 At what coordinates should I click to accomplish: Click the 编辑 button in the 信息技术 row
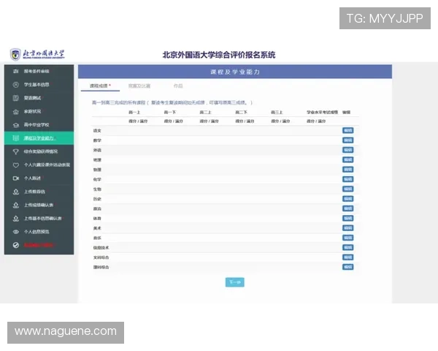(347, 247)
